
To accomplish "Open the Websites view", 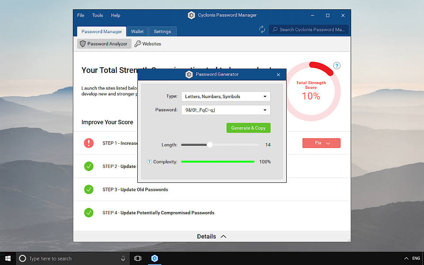I will (x=148, y=44).
